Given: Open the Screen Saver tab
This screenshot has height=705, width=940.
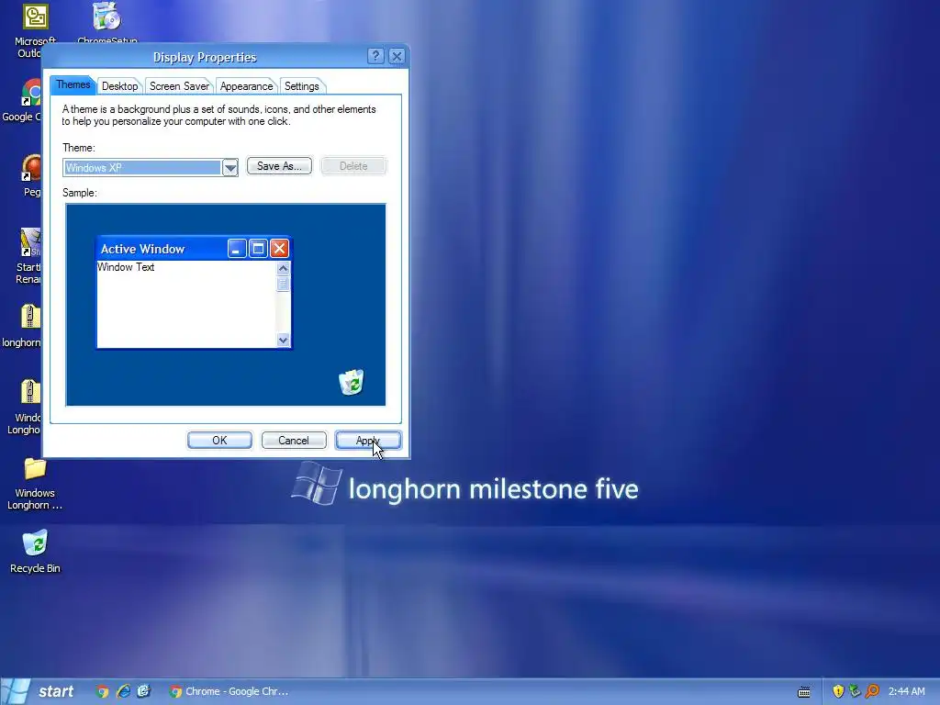Looking at the screenshot, I should [x=179, y=86].
